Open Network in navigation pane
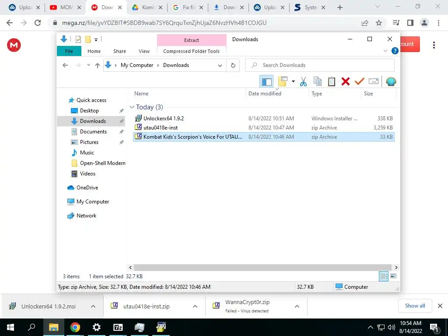Image resolution: width=448 pixels, height=336 pixels. (x=86, y=216)
